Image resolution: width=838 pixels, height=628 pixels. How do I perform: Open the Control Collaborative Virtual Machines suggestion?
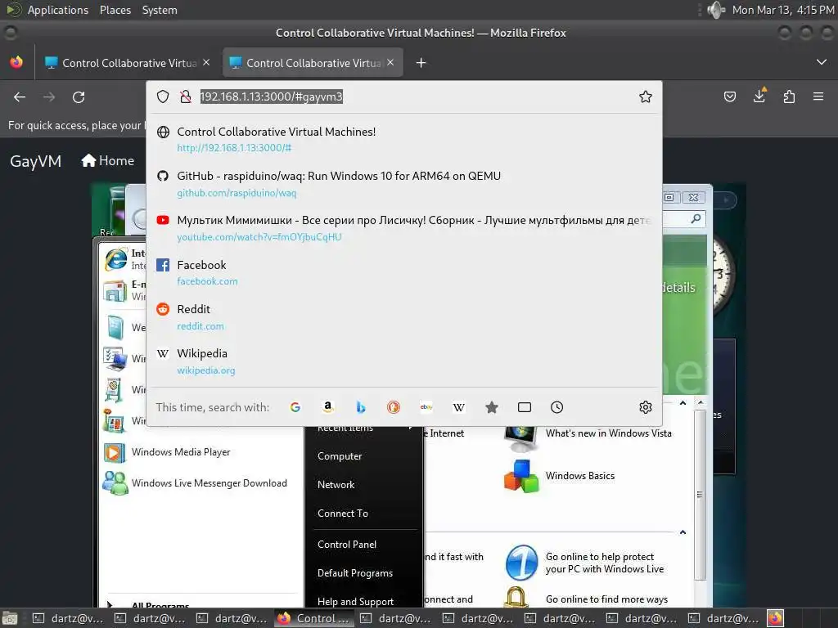click(x=404, y=139)
